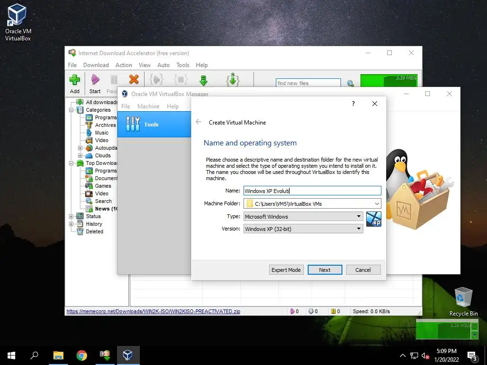Collapse the Categories tree node
487x365 pixels.
(71, 110)
